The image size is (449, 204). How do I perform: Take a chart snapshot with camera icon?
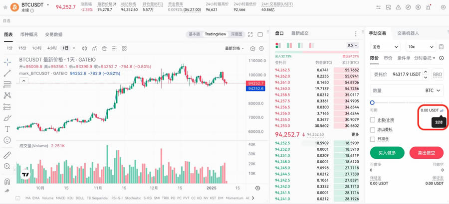tap(252, 49)
